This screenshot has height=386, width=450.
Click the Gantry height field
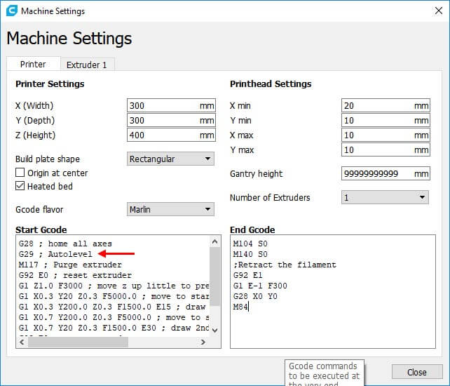386,173
